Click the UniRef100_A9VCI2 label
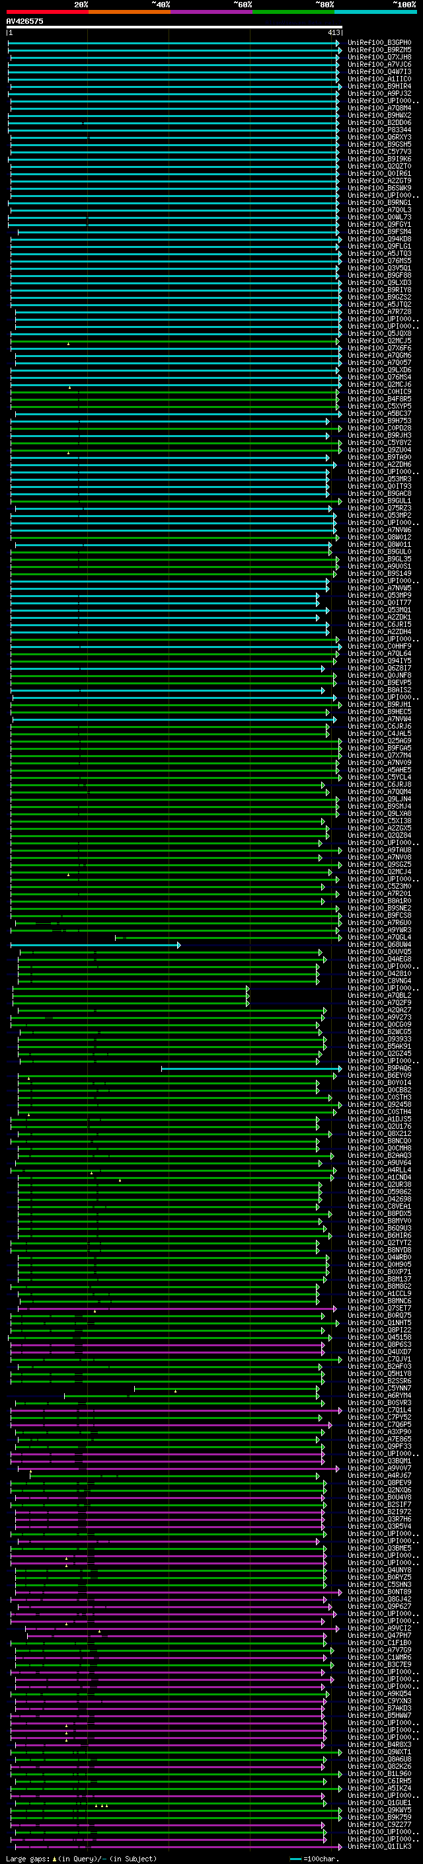This screenshot has height=1864, width=423. pos(379,1628)
